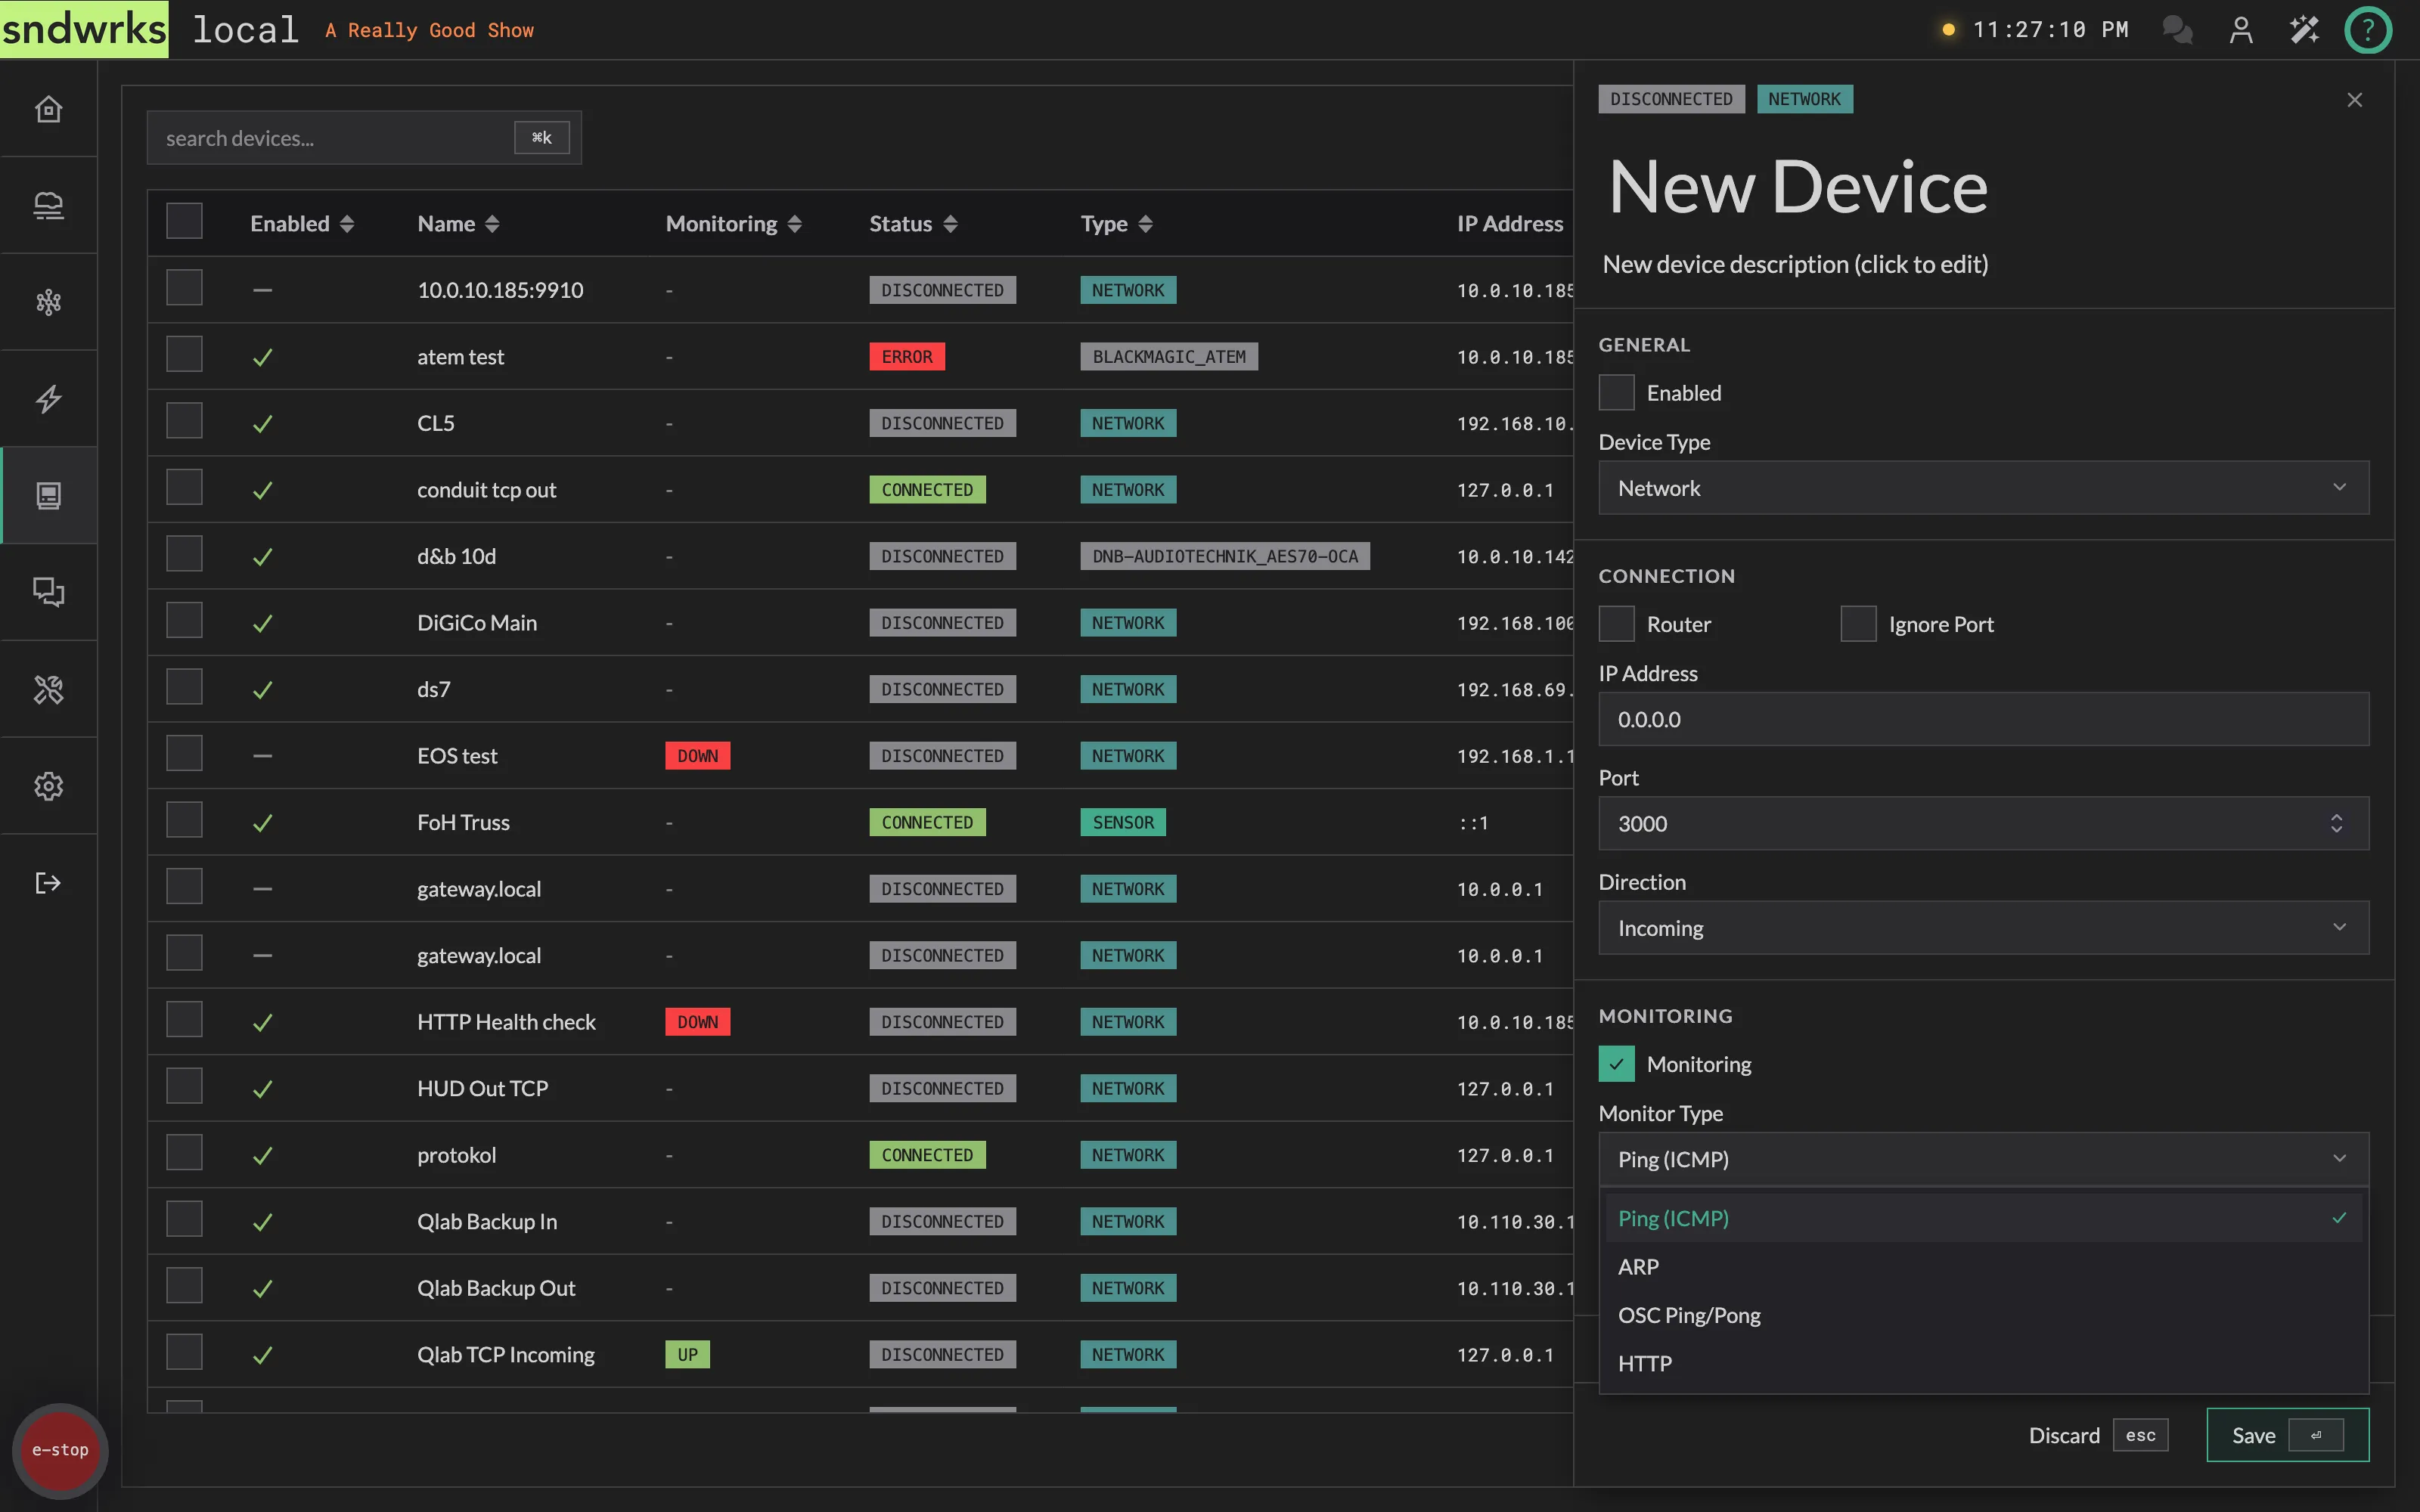
Task: Open the help question mark icon
Action: tap(2367, 30)
